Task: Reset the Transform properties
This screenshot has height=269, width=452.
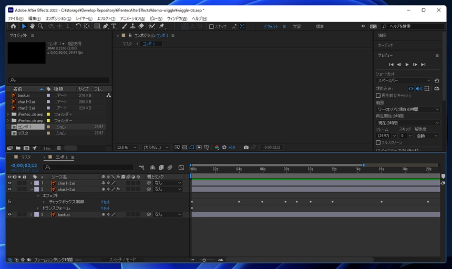Action: click(x=105, y=209)
